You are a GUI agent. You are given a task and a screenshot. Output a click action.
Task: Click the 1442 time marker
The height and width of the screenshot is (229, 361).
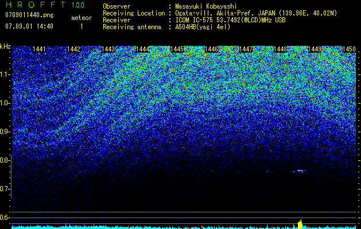click(x=73, y=49)
